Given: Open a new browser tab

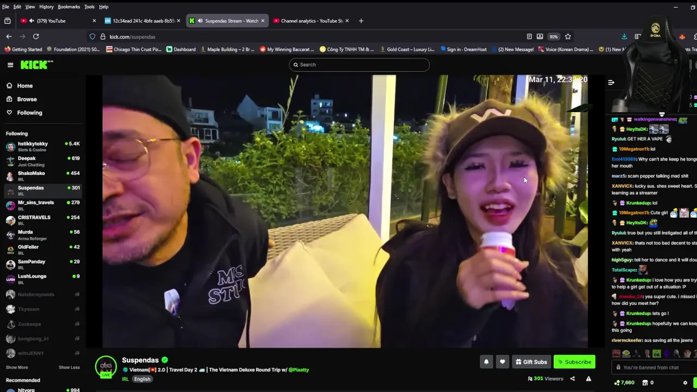Looking at the screenshot, I should tap(361, 21).
